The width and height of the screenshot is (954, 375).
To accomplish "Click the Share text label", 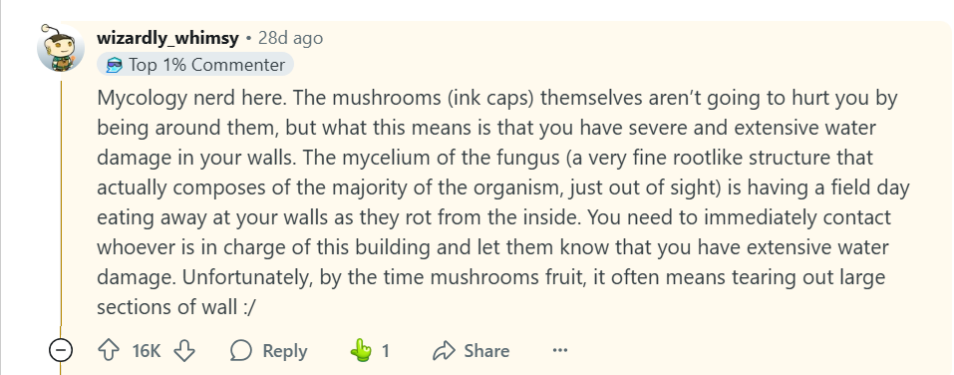I will [x=486, y=351].
